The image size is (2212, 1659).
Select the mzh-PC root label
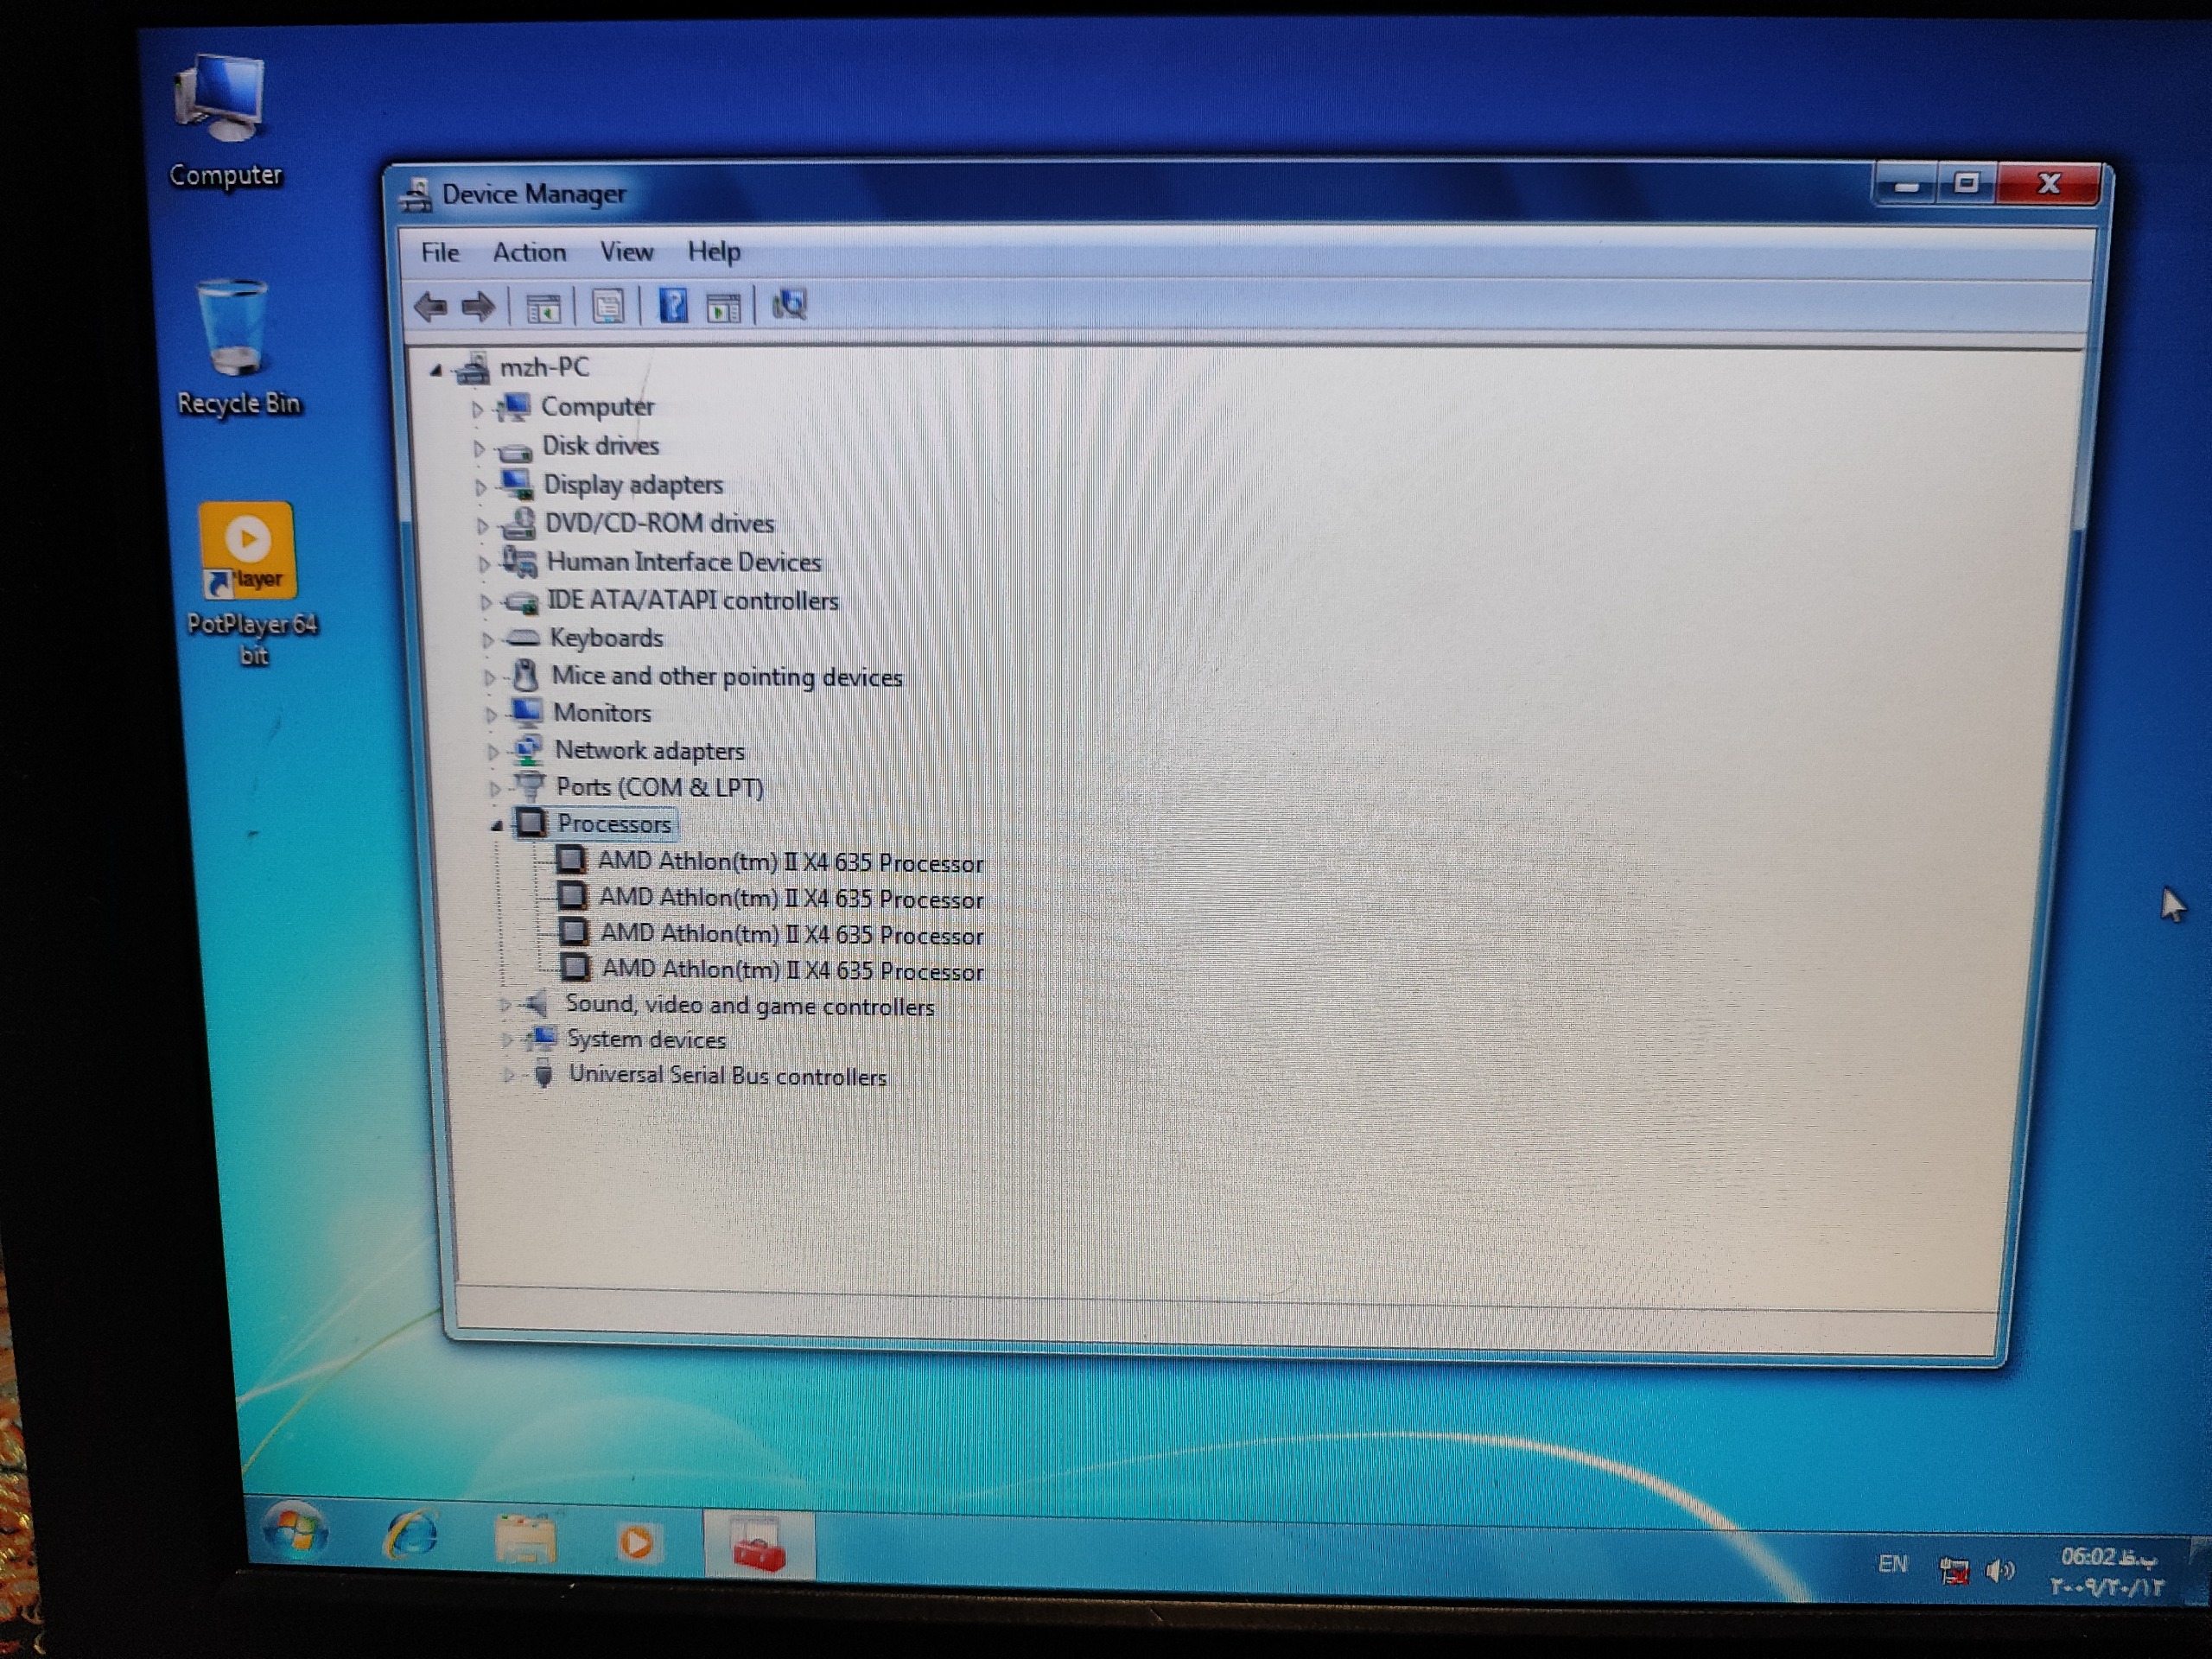tap(545, 368)
